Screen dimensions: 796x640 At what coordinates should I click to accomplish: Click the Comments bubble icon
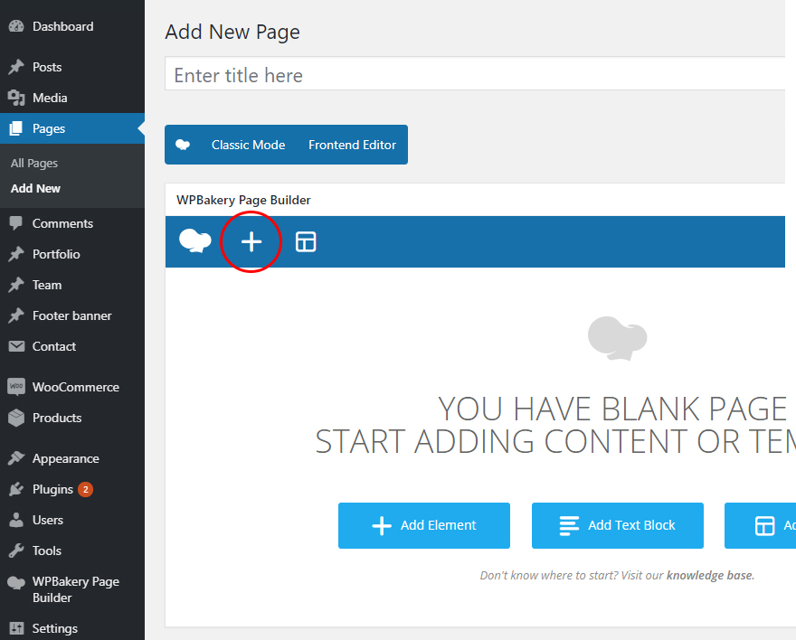click(16, 223)
